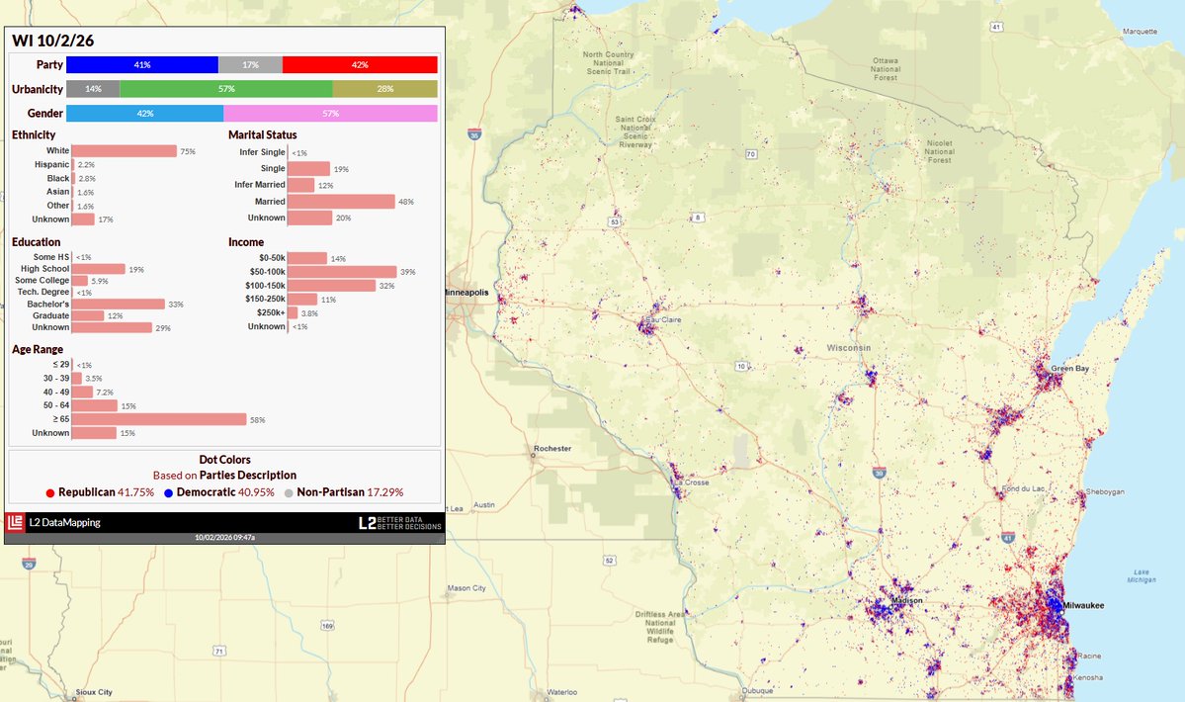The width and height of the screenshot is (1185, 702).
Task: Click the red Republican legend dot
Action: (49, 492)
